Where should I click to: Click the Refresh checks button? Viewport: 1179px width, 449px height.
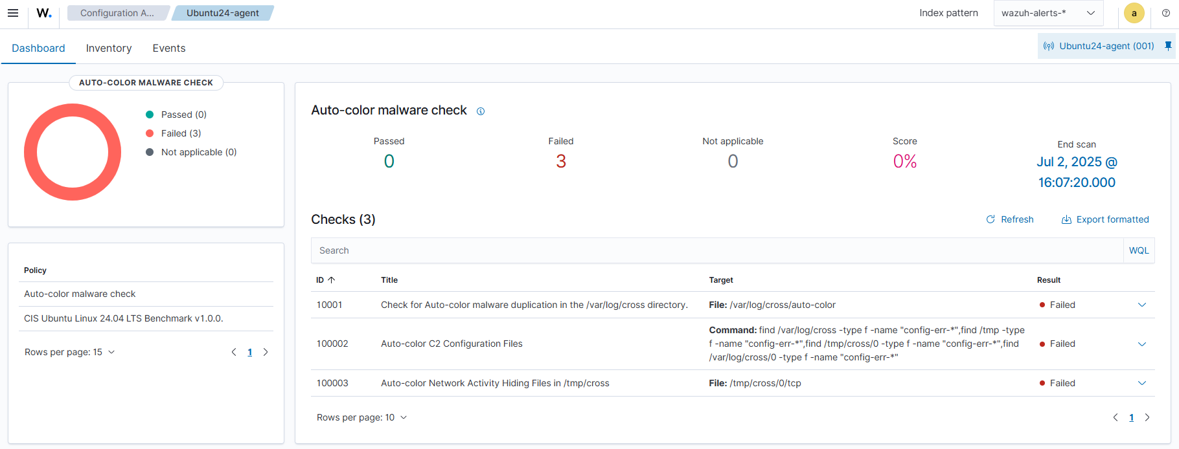1010,219
